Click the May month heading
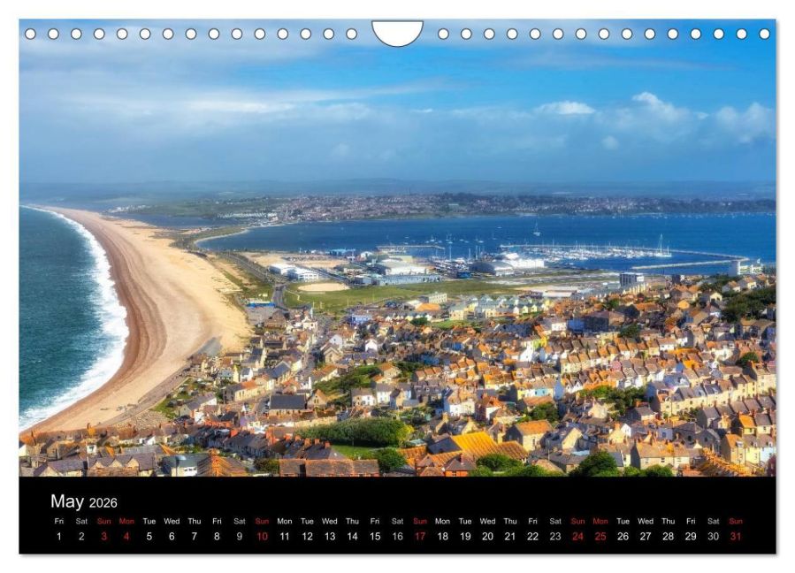Viewport: 795px width, 573px height. click(x=67, y=501)
